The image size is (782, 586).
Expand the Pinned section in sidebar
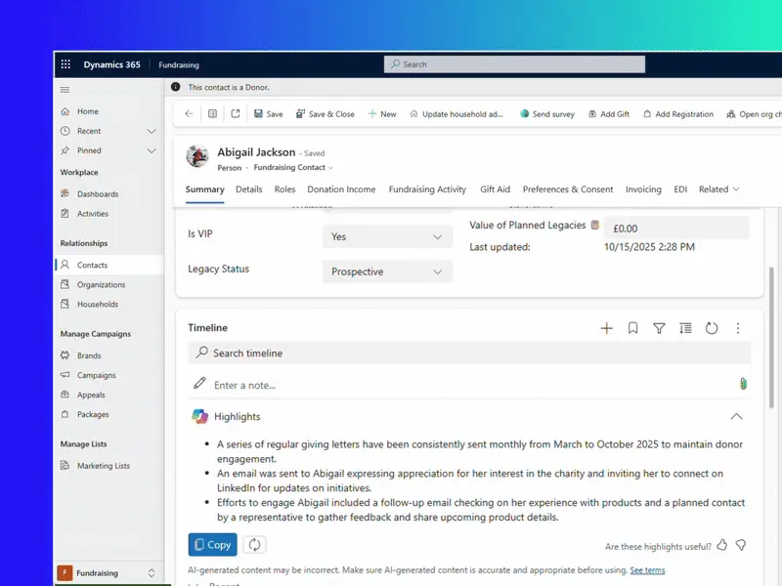(151, 150)
